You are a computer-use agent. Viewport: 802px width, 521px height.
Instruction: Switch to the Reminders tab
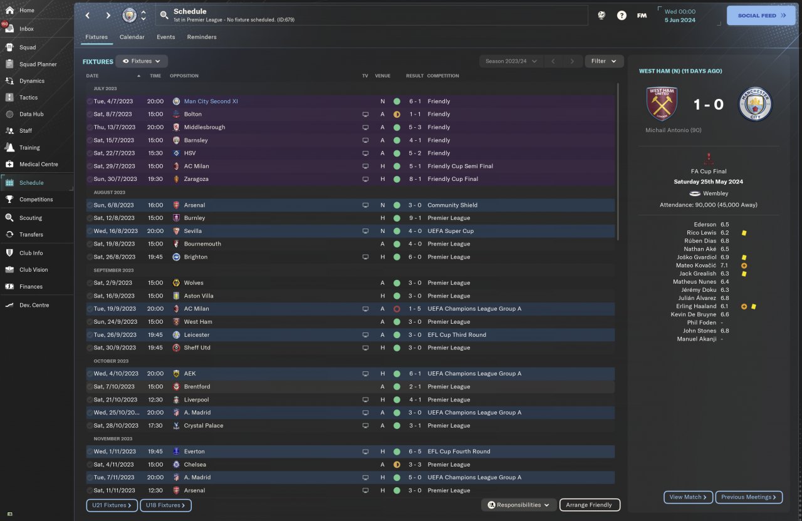(x=202, y=37)
